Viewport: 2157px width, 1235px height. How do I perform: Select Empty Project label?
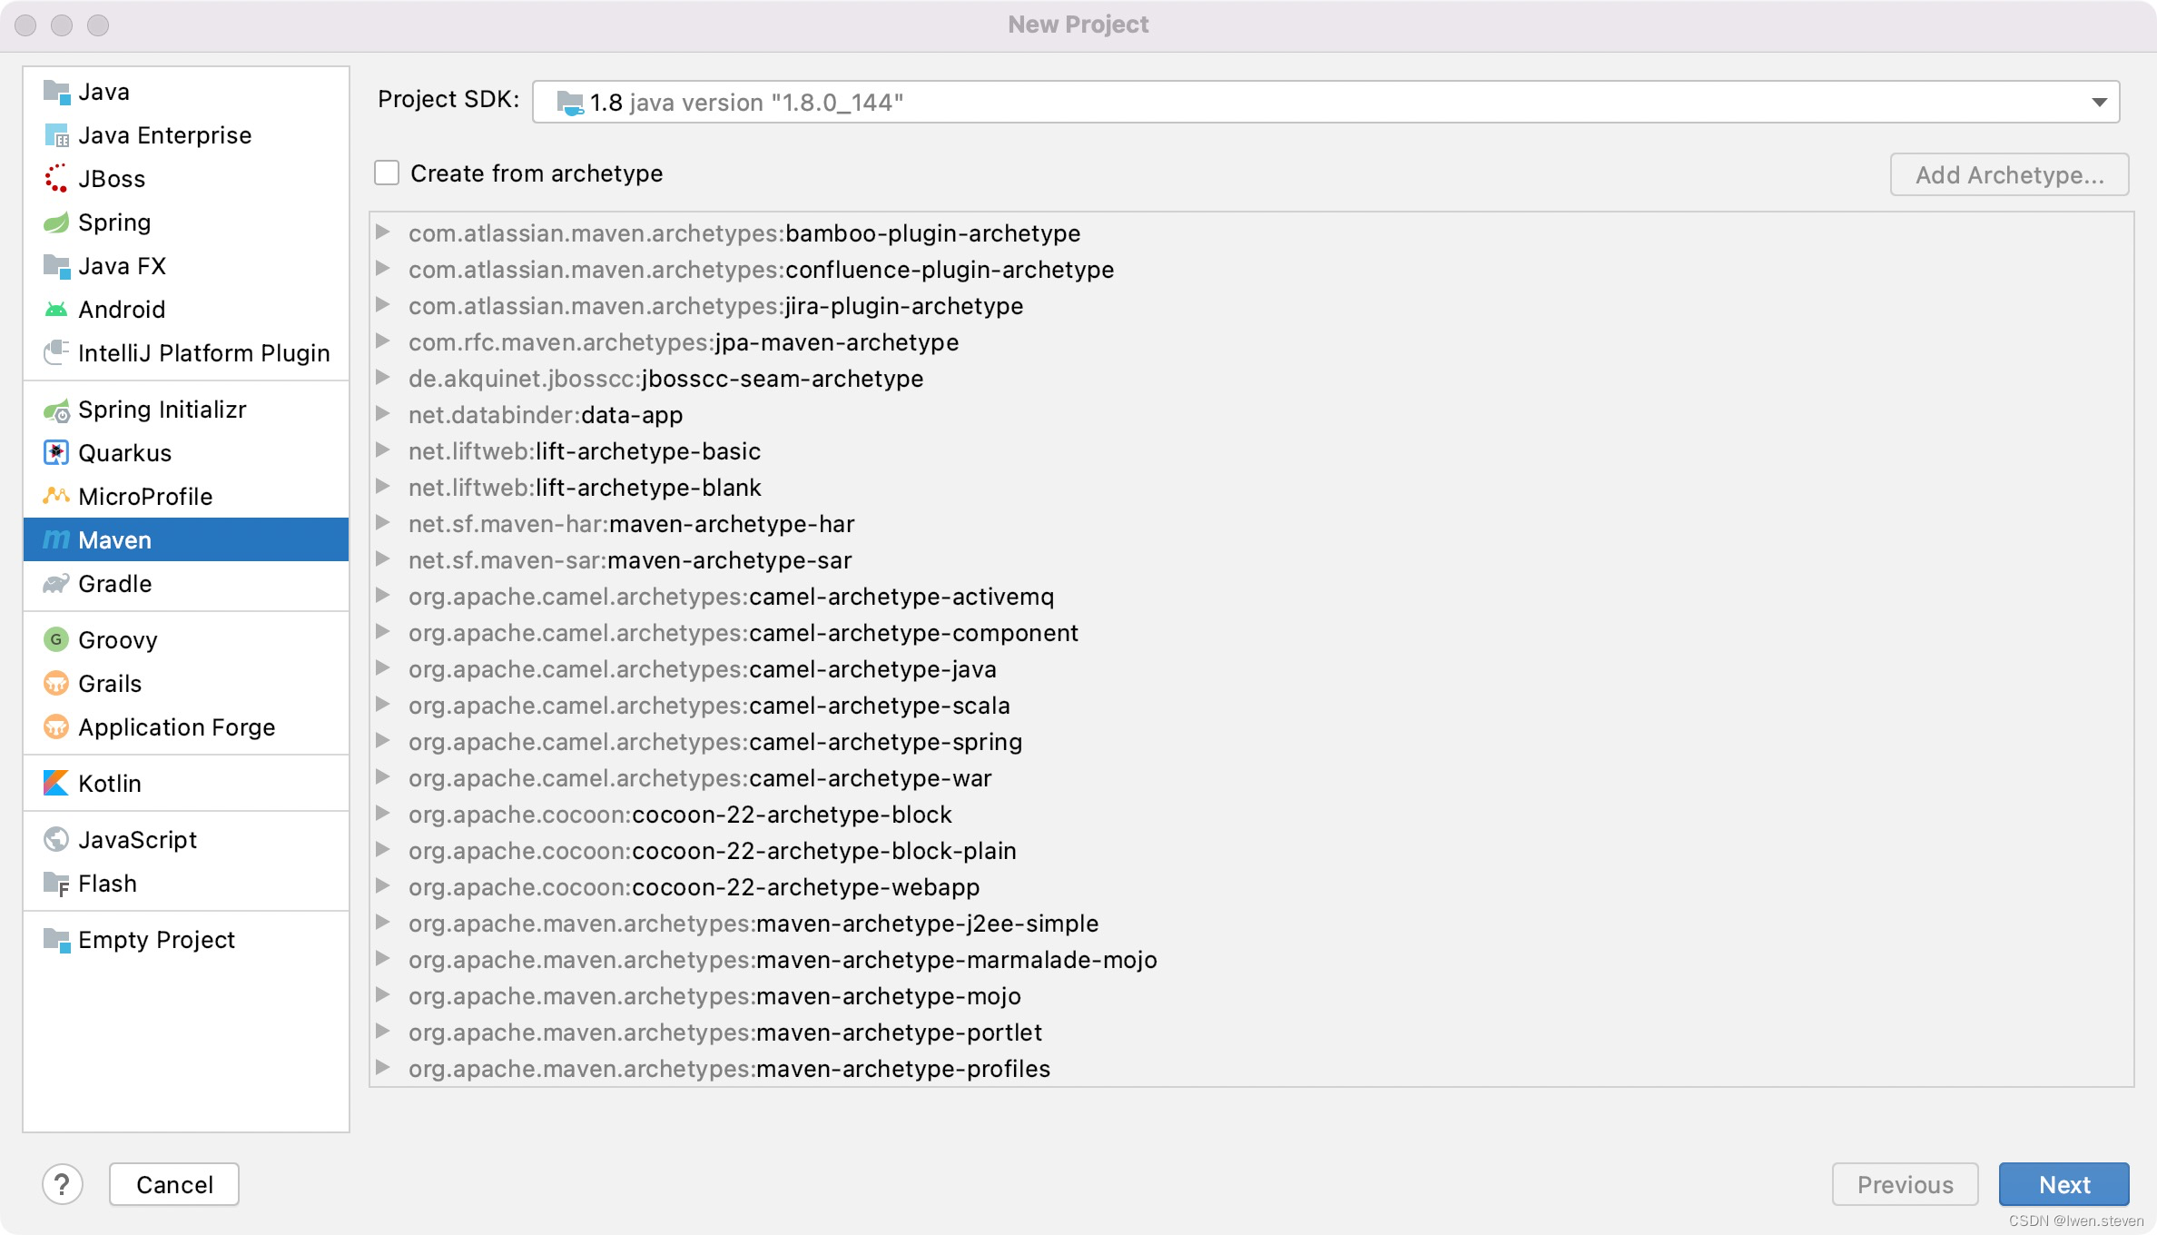tap(156, 940)
